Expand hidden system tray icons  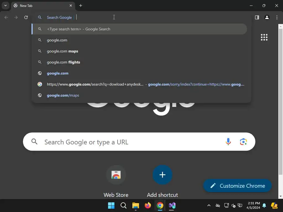point(209,205)
